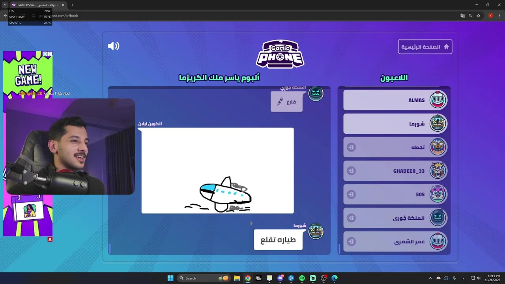Select player شورما in the players list
The height and width of the screenshot is (284, 505).
(x=395, y=124)
